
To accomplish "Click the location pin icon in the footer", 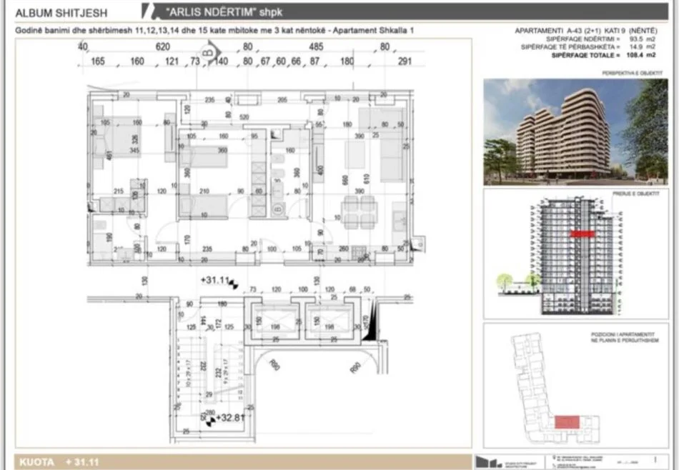I will (x=554, y=457).
